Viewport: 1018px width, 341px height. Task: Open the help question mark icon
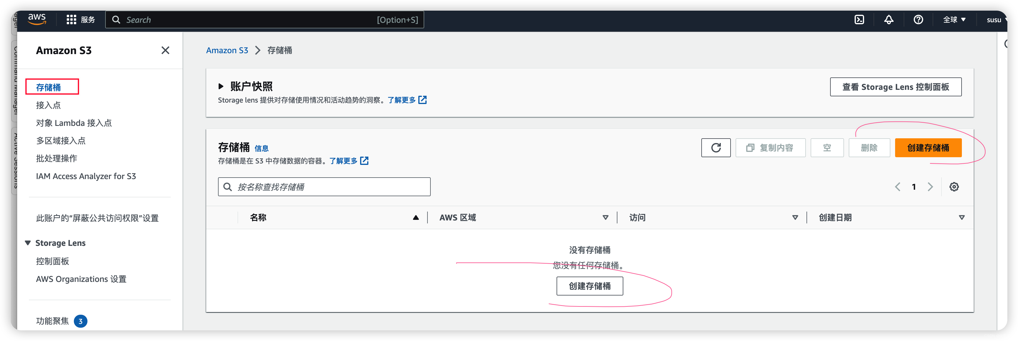918,20
